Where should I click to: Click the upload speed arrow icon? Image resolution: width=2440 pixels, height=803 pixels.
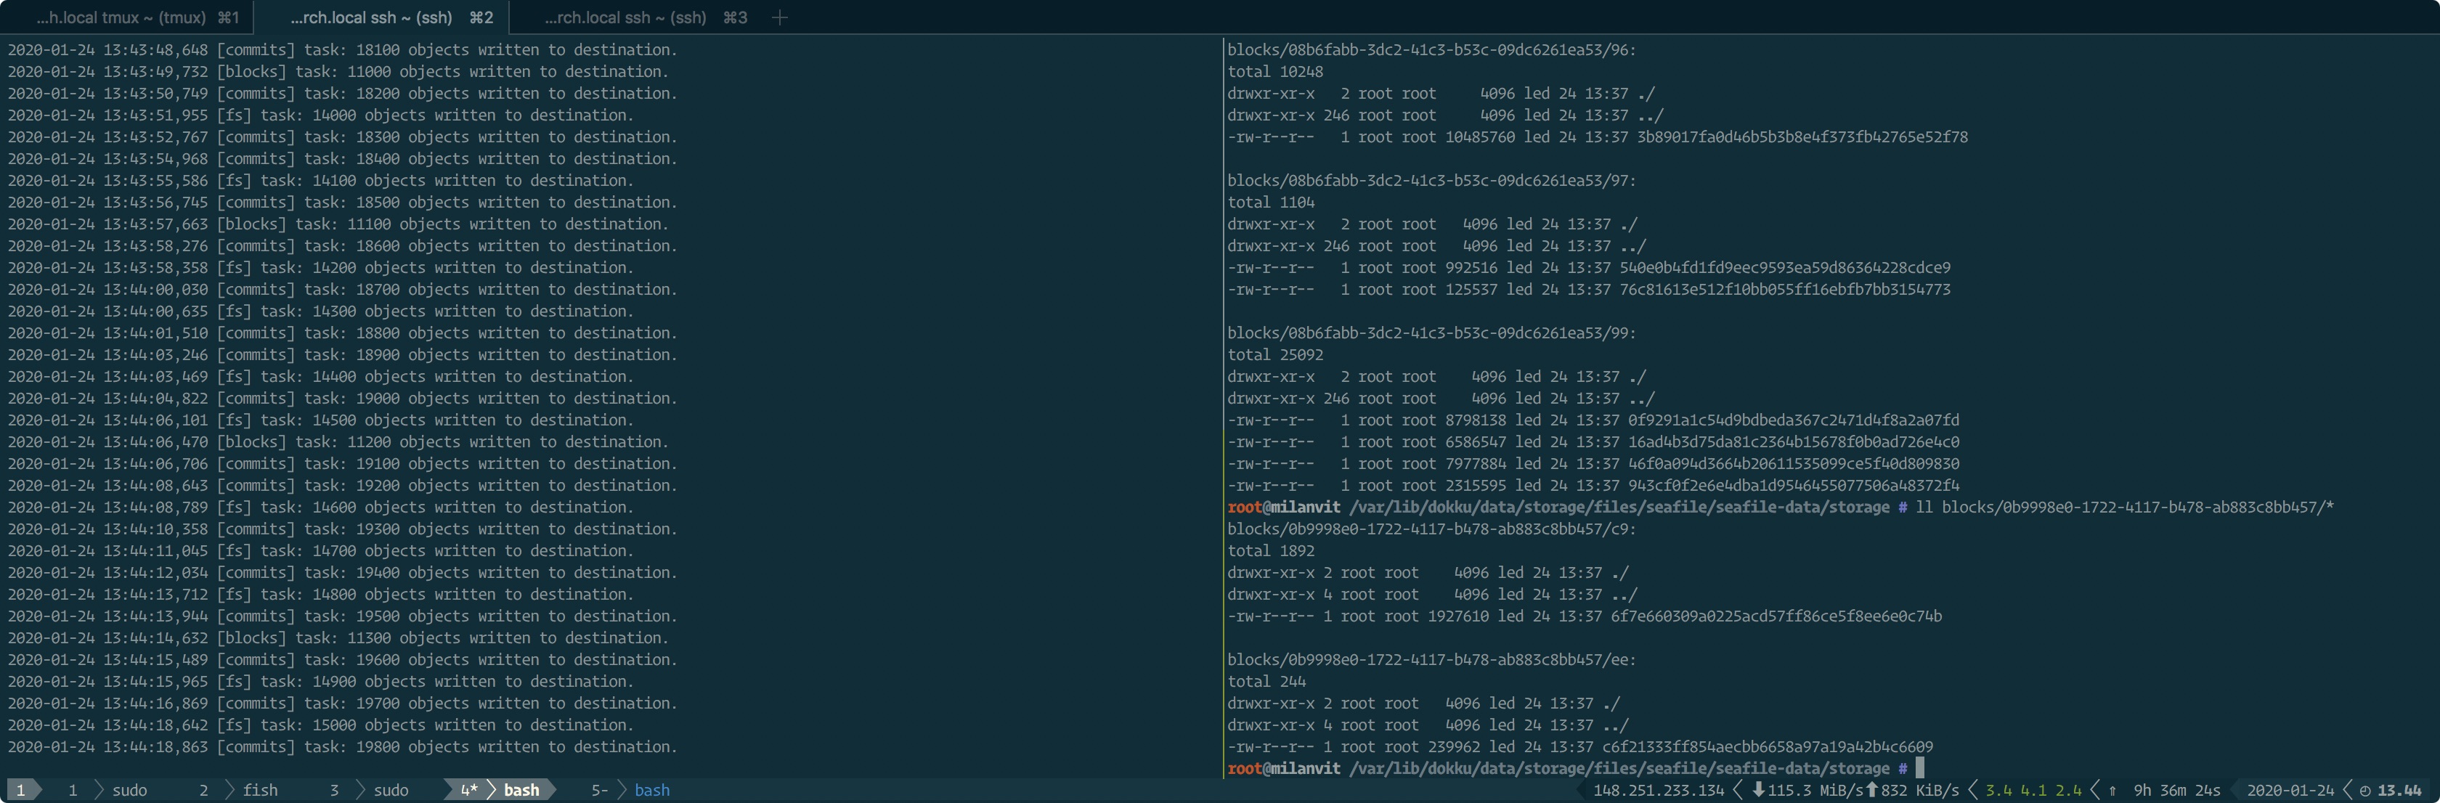[1871, 790]
